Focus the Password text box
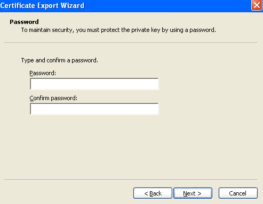Image resolution: width=263 pixels, height=204 pixels. pyautogui.click(x=94, y=84)
